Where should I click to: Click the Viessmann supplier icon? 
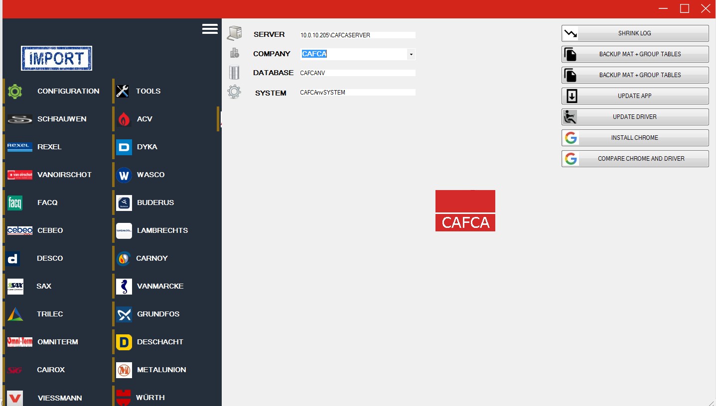tap(15, 398)
